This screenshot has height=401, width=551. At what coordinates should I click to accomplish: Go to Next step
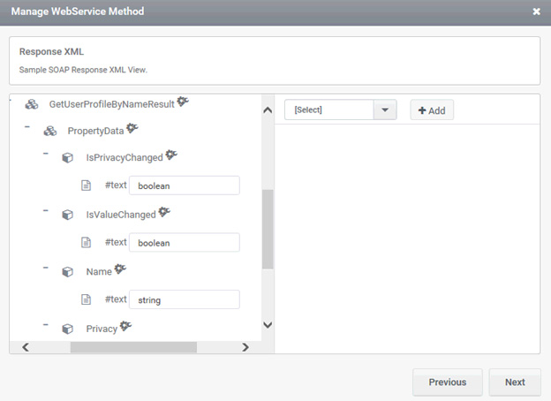[x=515, y=382]
